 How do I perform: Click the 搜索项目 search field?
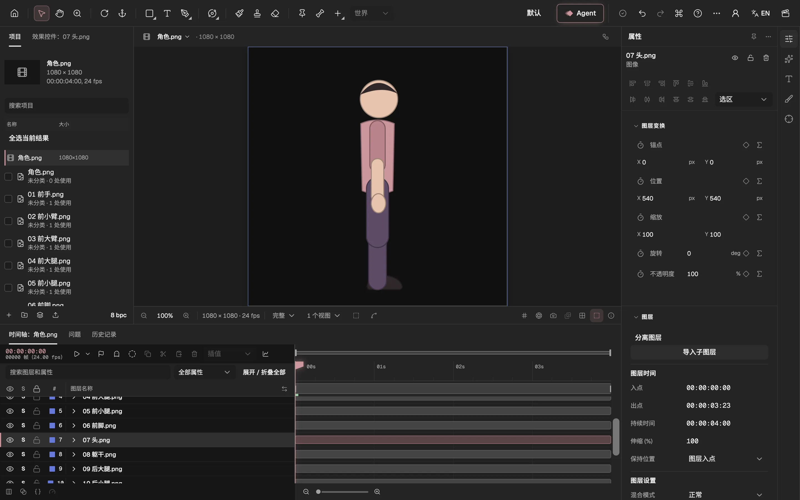(x=66, y=106)
